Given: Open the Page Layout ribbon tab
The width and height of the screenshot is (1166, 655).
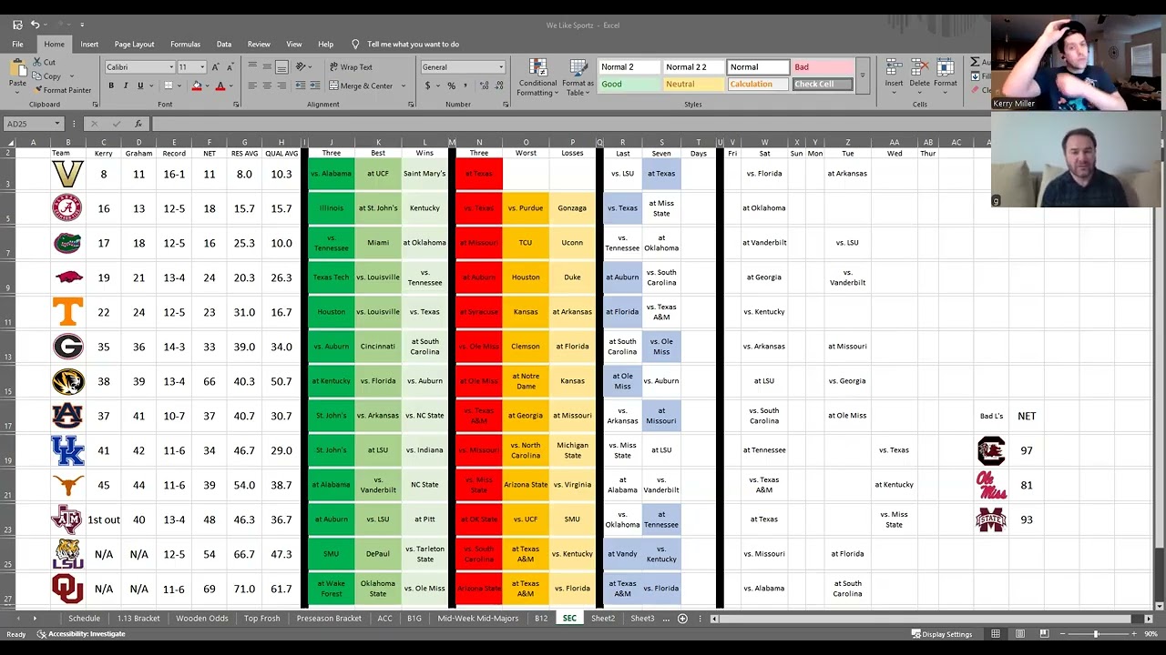Looking at the screenshot, I should click(134, 44).
